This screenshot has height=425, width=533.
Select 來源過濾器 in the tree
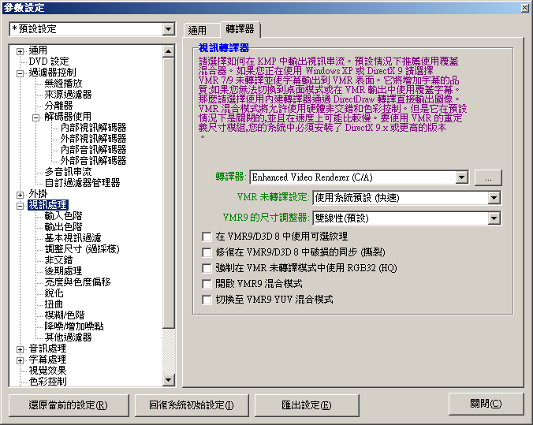68,94
